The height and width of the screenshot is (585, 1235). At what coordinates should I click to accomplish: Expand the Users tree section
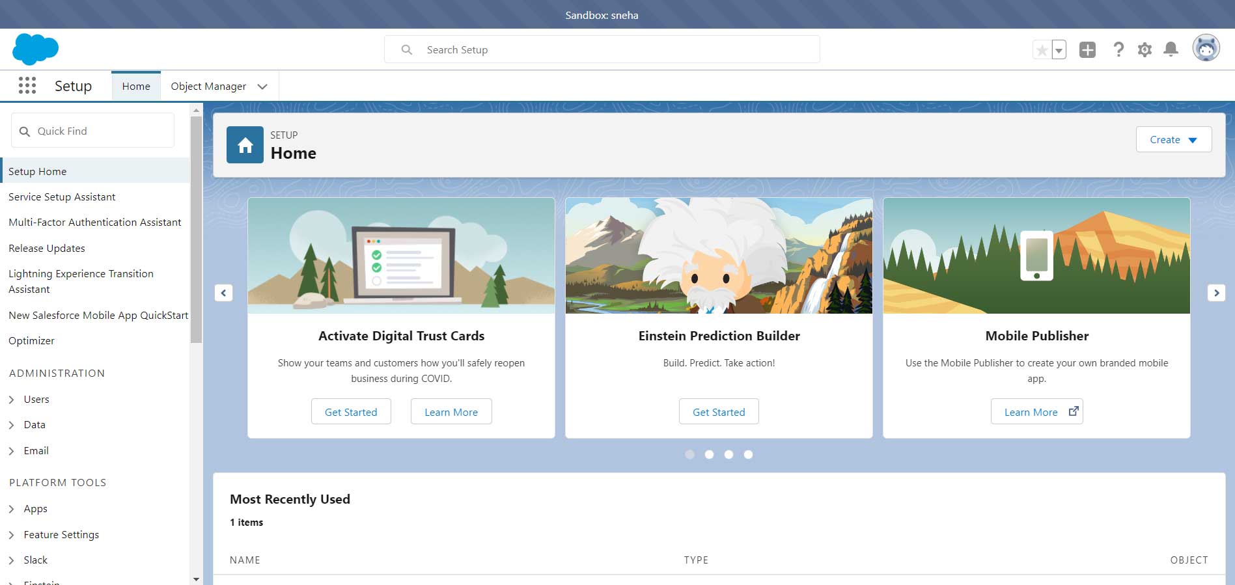[x=12, y=400]
